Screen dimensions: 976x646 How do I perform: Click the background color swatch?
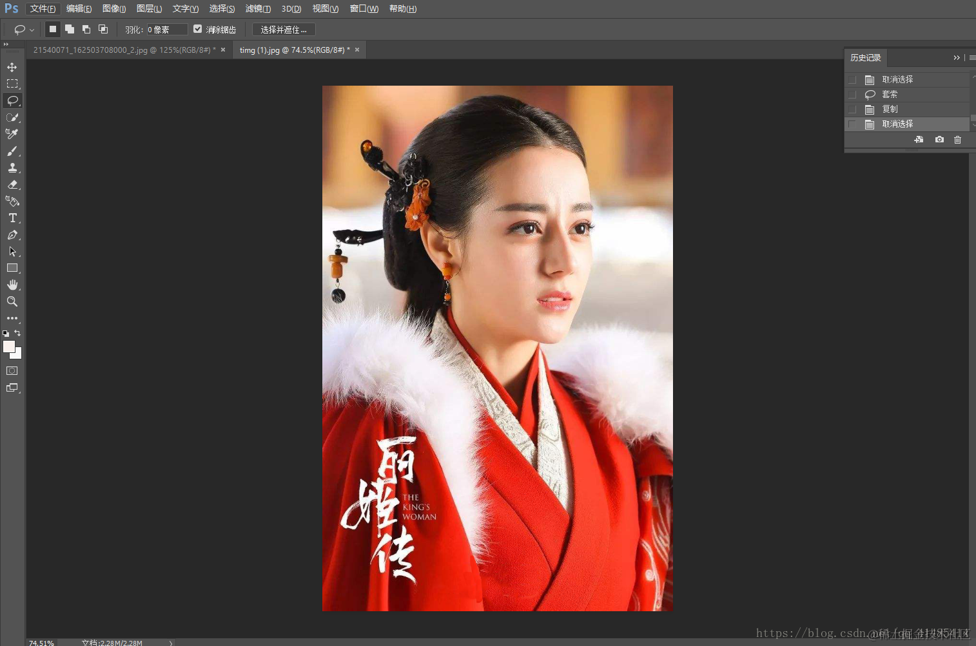click(18, 355)
